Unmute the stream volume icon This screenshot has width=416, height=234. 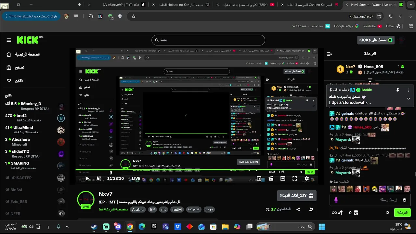[99, 178]
